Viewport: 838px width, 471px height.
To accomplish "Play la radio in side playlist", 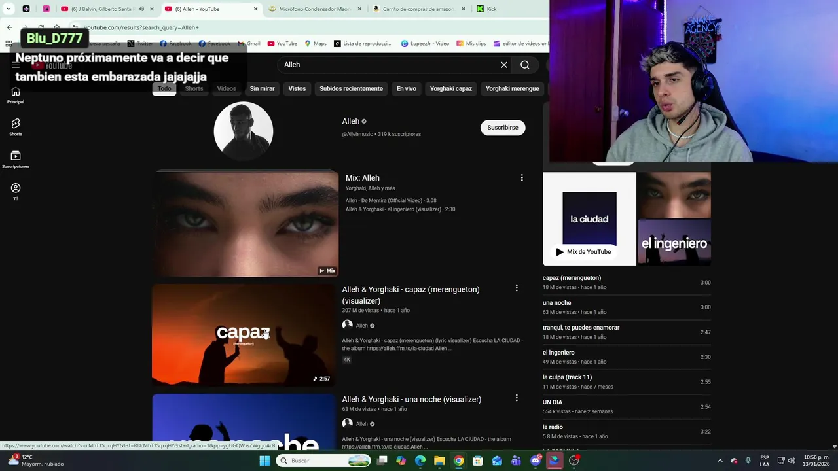I will tap(627, 431).
